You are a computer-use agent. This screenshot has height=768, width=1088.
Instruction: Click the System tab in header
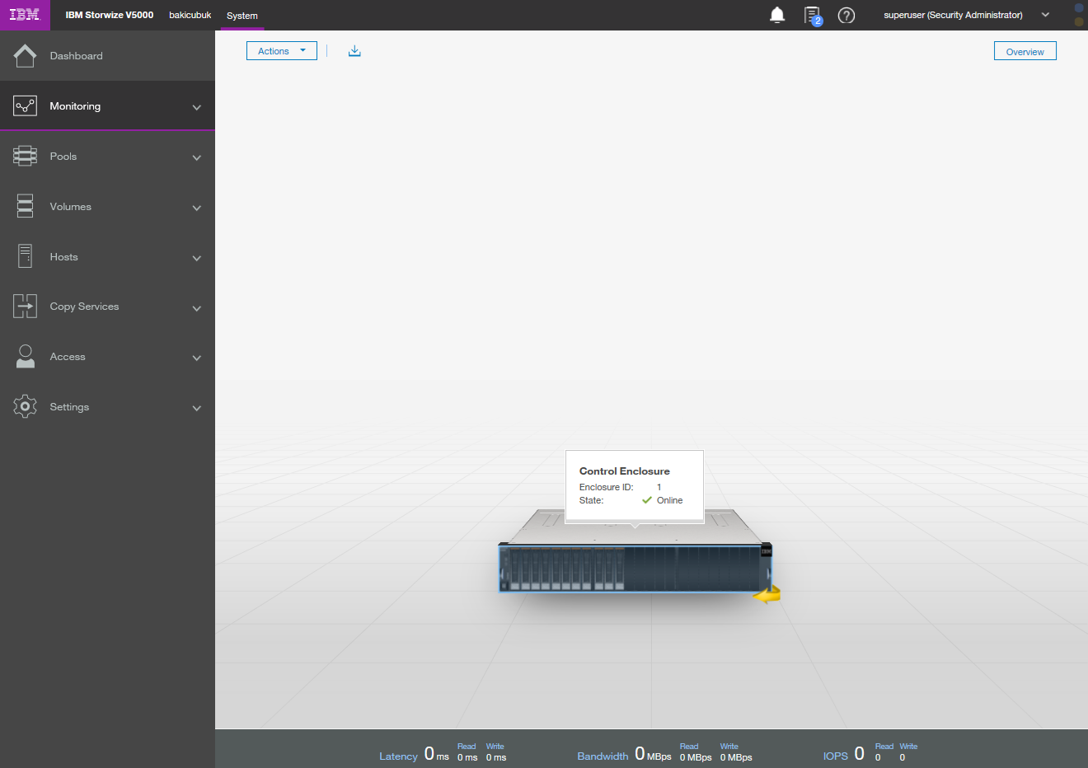click(x=242, y=16)
